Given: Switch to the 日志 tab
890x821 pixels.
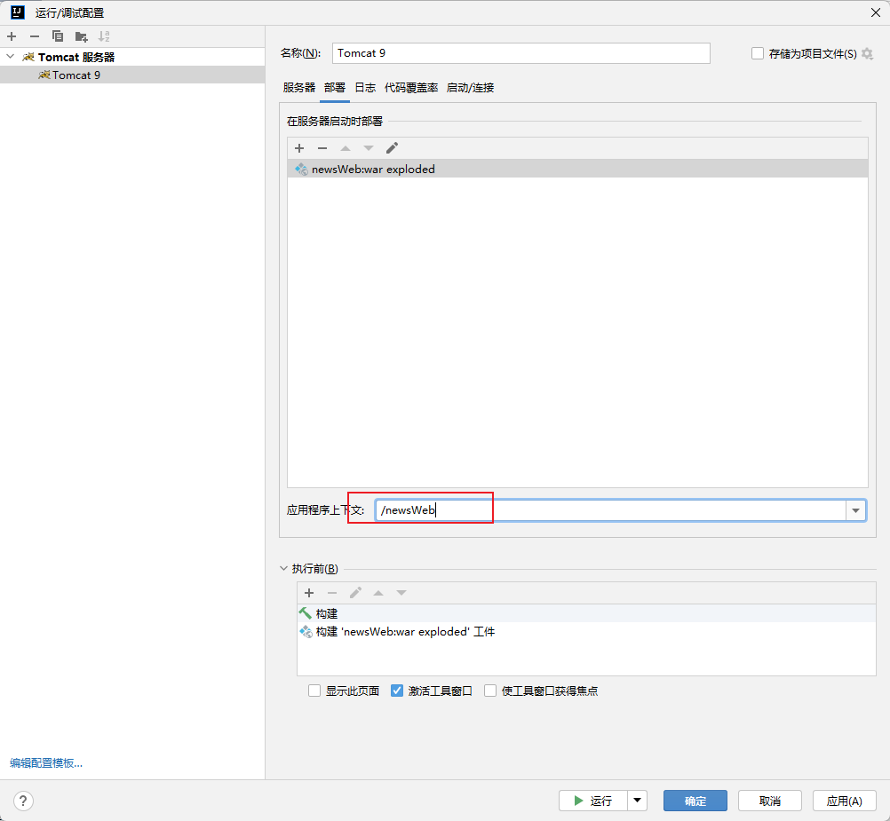Looking at the screenshot, I should [365, 87].
